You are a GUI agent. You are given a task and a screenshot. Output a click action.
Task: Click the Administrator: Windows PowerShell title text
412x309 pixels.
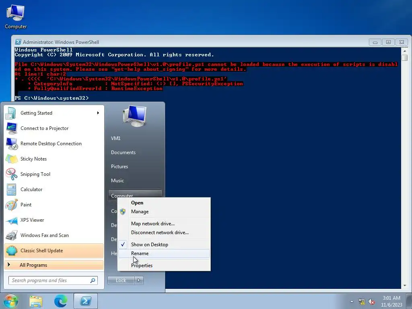coord(61,42)
